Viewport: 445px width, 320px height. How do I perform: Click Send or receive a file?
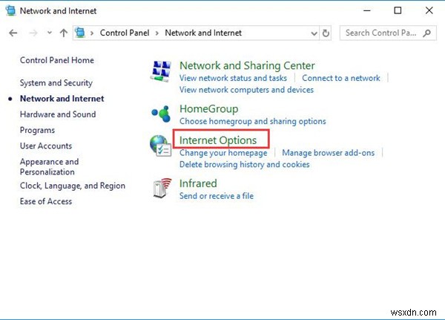click(217, 196)
